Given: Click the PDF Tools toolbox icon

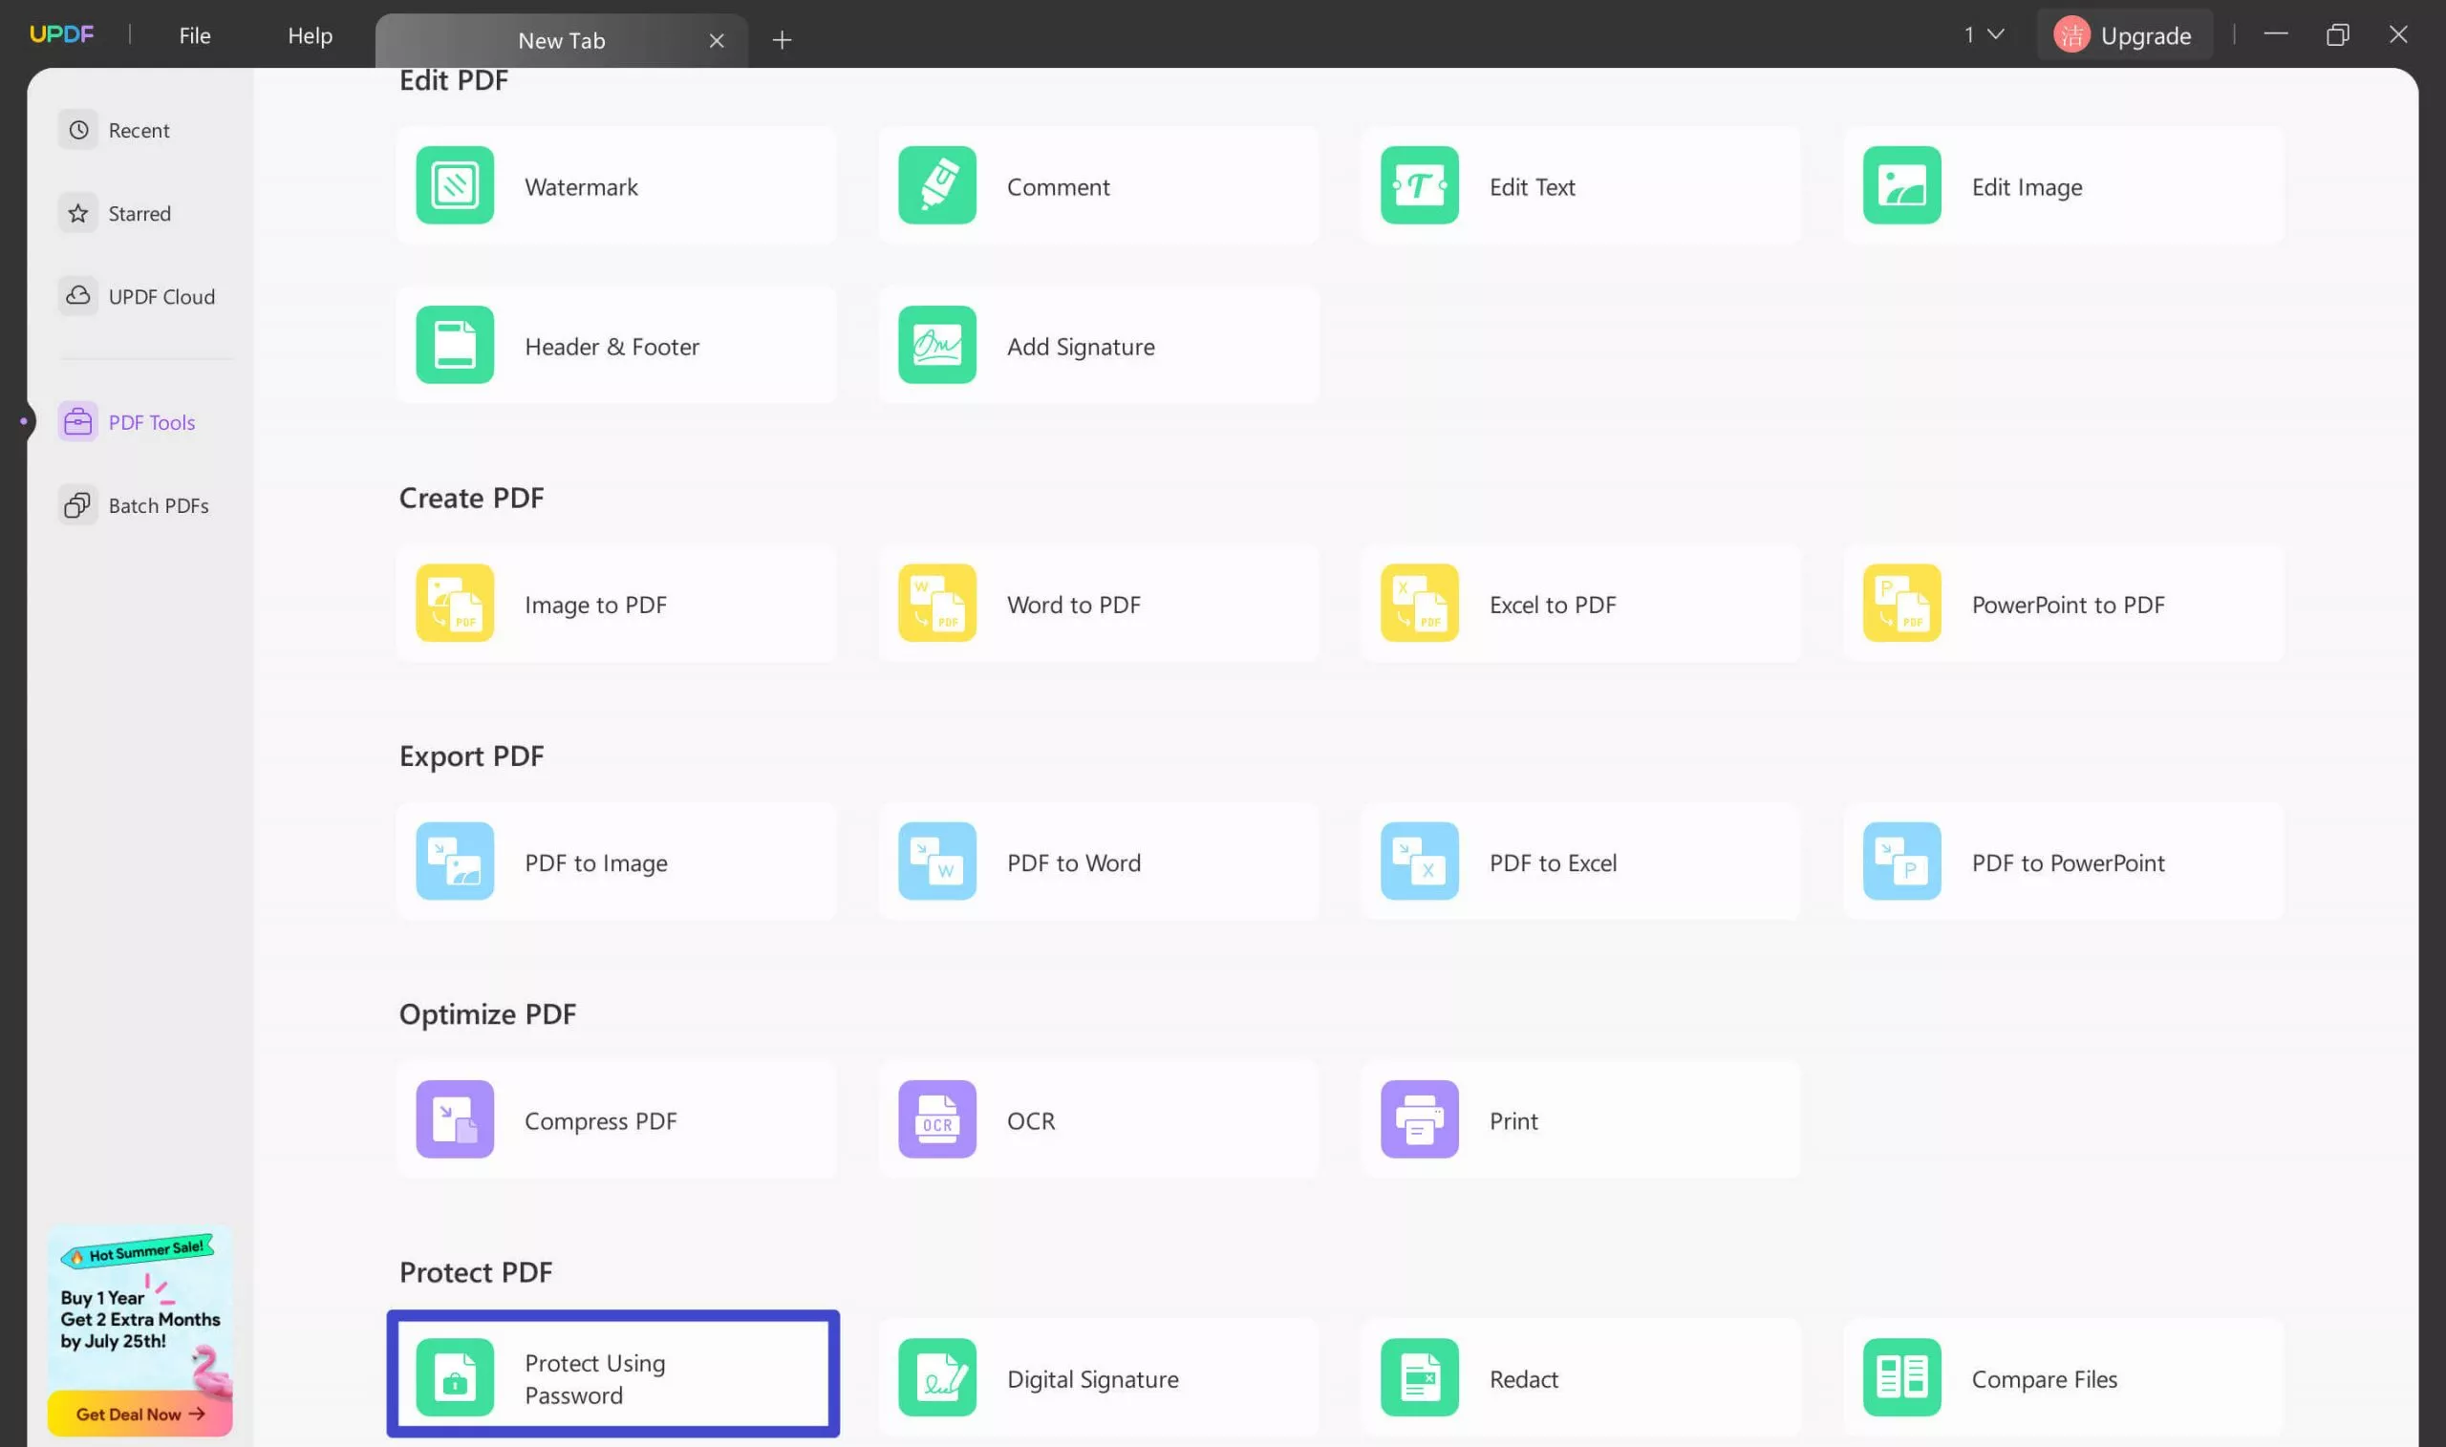Looking at the screenshot, I should [x=78, y=422].
